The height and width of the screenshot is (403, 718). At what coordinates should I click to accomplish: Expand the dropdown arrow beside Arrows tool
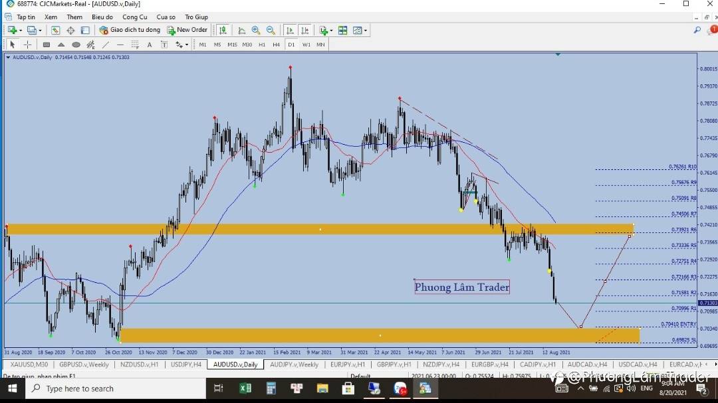pyautogui.click(x=187, y=45)
